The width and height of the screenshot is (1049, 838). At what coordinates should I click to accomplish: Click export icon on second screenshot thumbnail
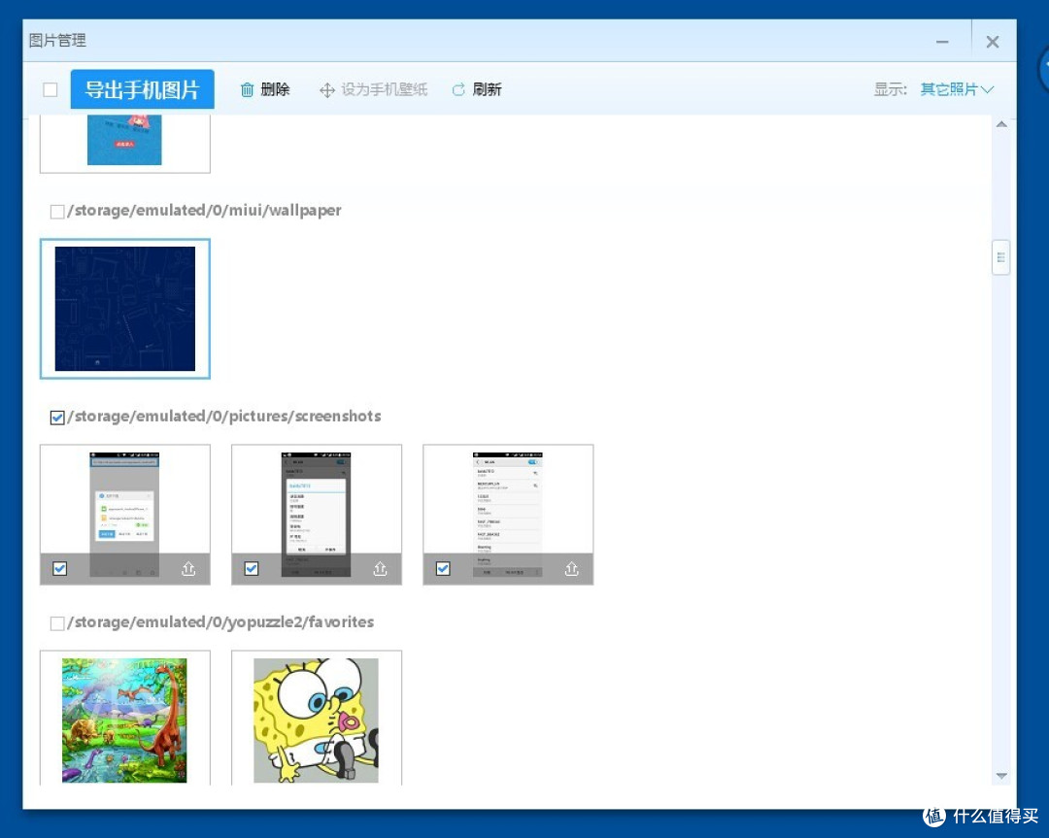pyautogui.click(x=380, y=568)
